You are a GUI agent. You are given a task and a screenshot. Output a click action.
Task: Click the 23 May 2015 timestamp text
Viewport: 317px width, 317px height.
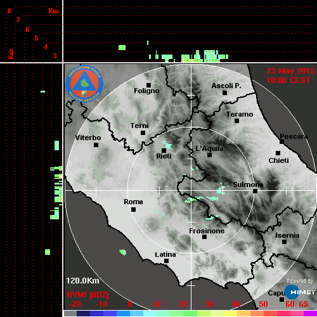pos(290,71)
